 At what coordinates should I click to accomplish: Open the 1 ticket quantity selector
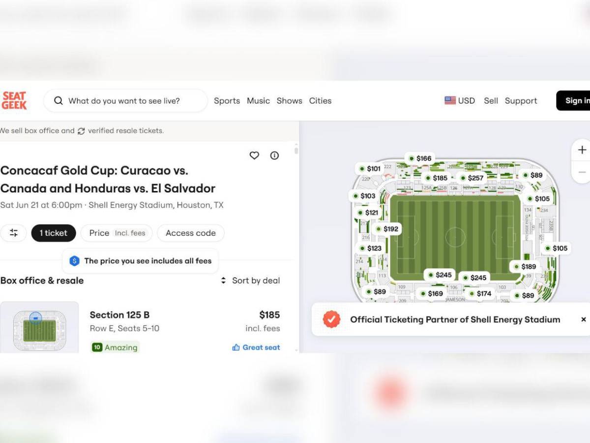point(54,233)
